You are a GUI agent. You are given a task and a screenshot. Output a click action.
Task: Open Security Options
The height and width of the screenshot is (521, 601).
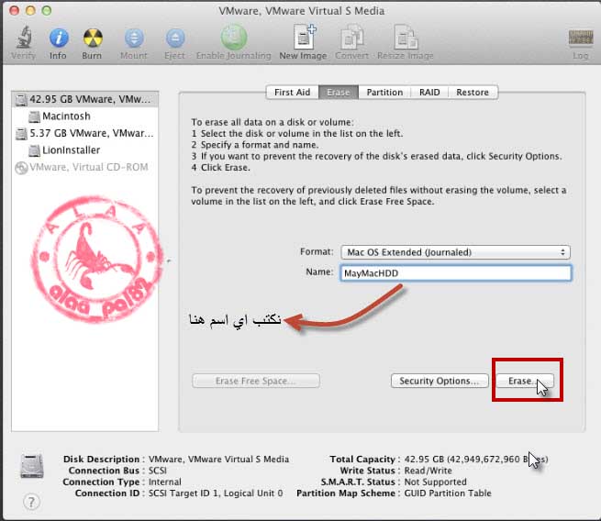[440, 381]
